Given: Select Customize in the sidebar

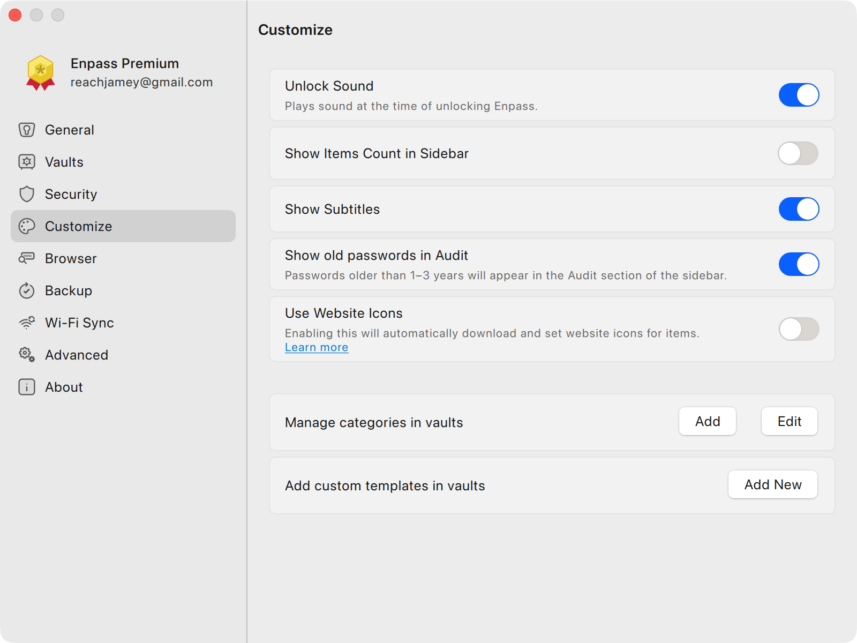Looking at the screenshot, I should click(x=123, y=226).
